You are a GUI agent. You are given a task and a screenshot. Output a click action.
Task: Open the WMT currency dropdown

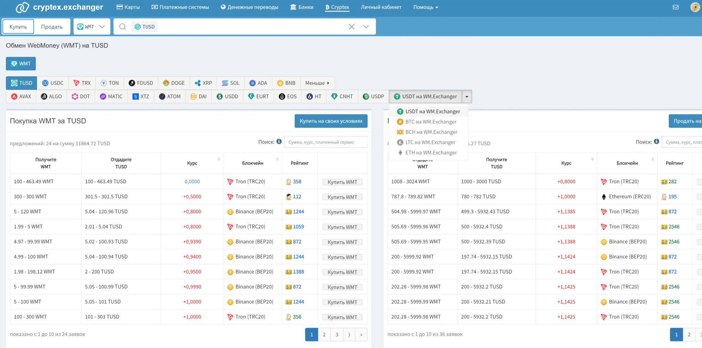click(x=92, y=27)
